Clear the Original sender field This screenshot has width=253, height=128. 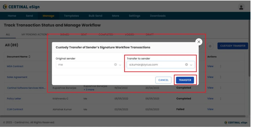pos(115,65)
